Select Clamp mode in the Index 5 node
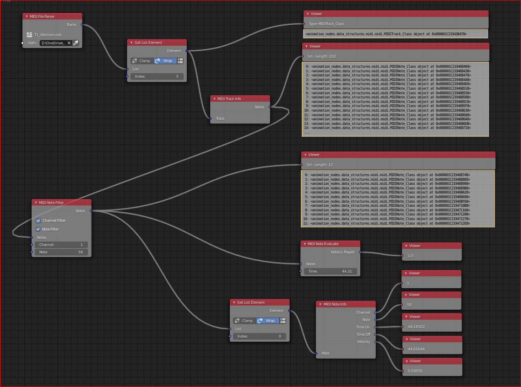The height and width of the screenshot is (387, 521). pyautogui.click(x=142, y=61)
